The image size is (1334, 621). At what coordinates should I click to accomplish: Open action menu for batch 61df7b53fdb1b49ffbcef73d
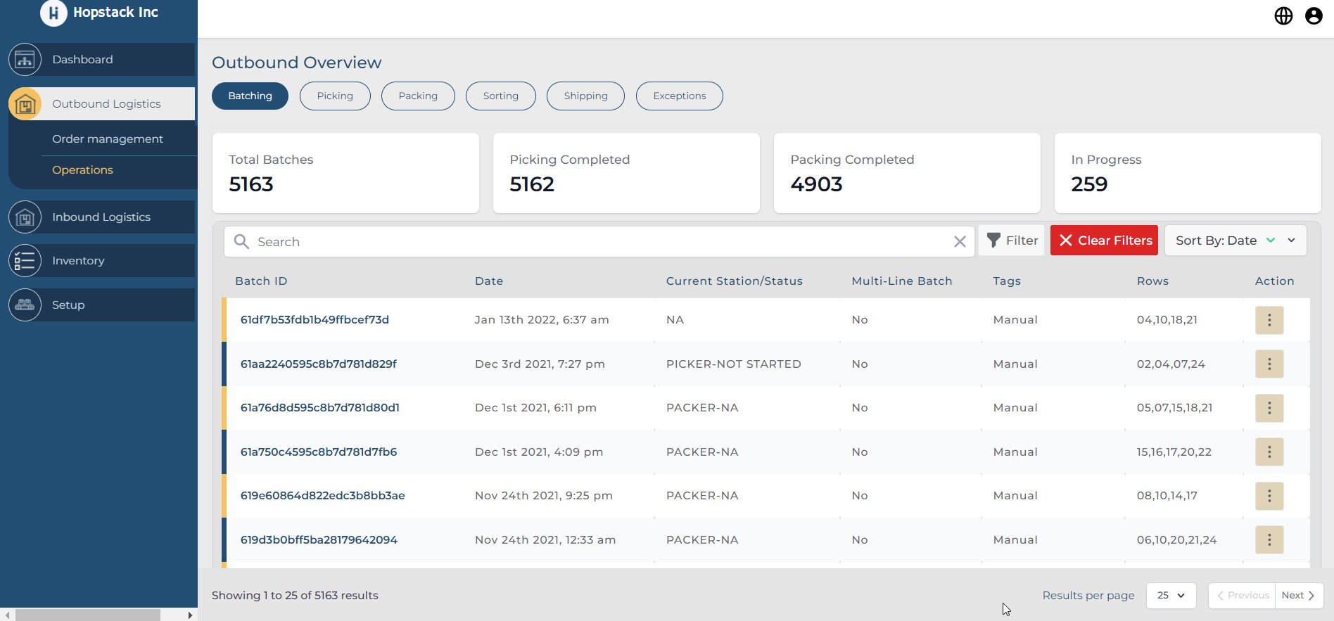(1269, 320)
